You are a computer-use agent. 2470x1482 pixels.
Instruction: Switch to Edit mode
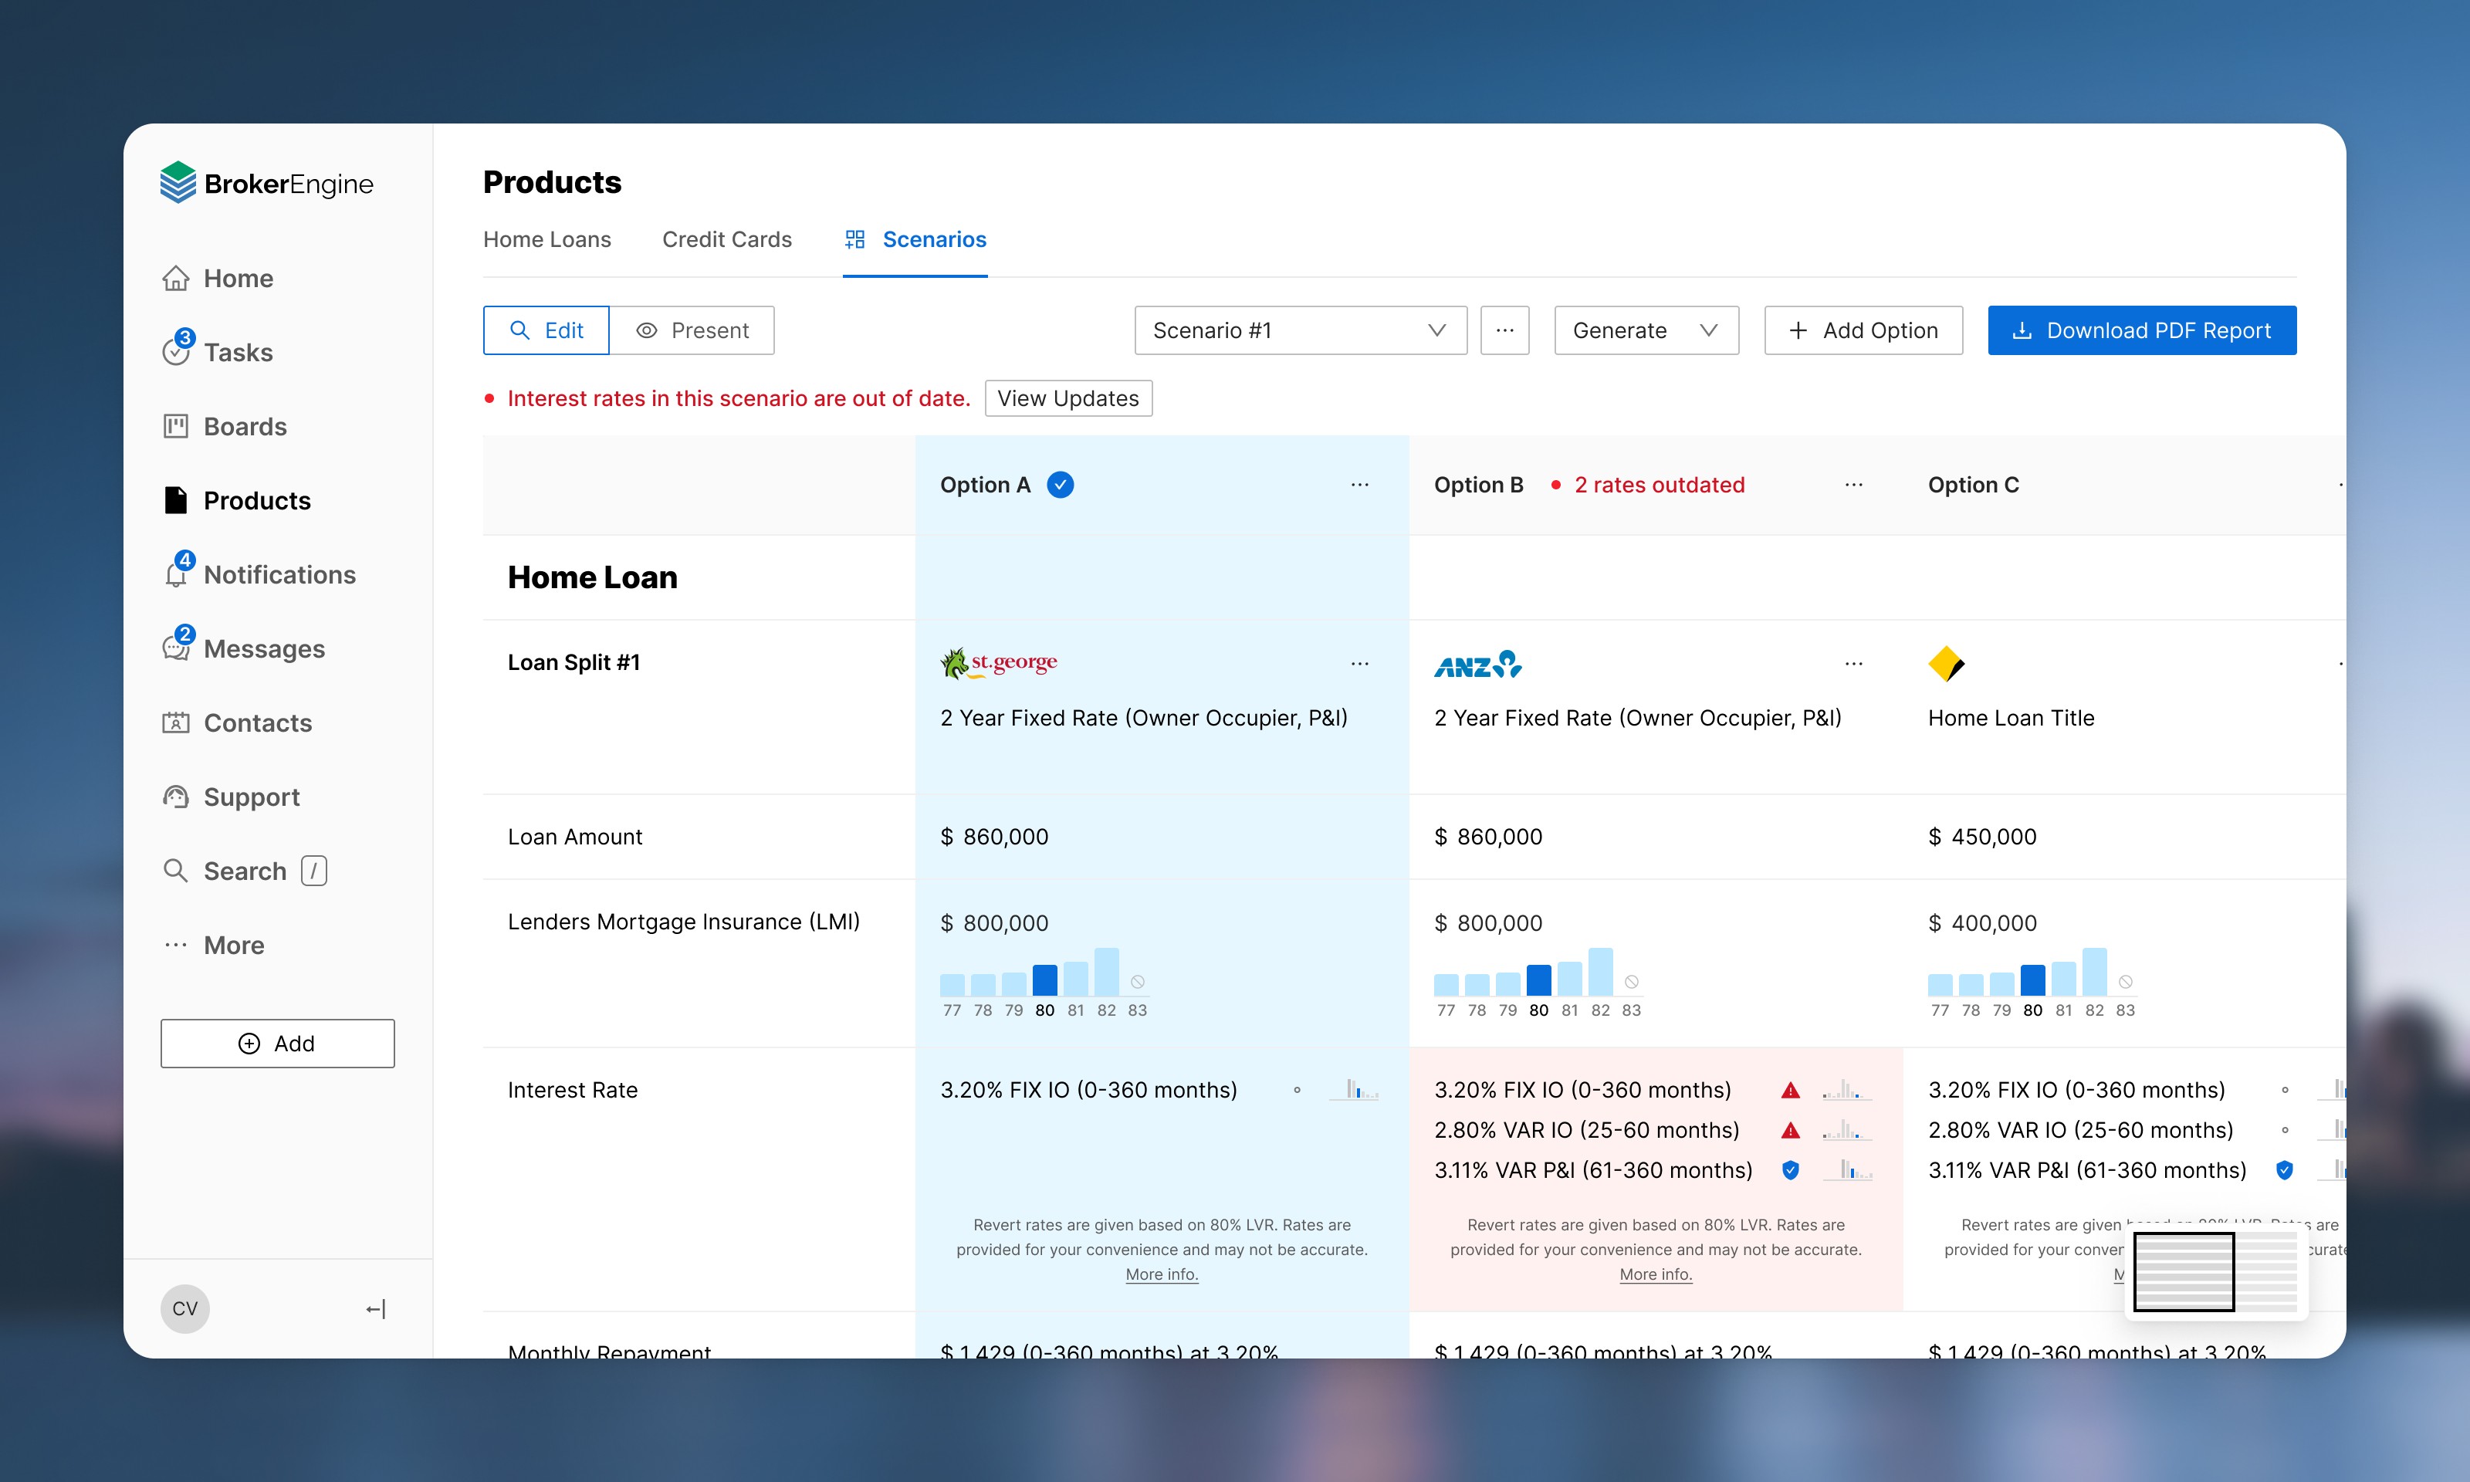tap(546, 330)
